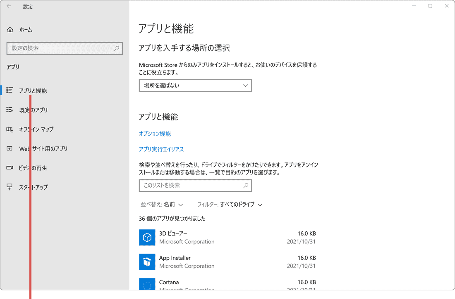Click the settings search box
This screenshot has height=299, width=455.
(62, 48)
